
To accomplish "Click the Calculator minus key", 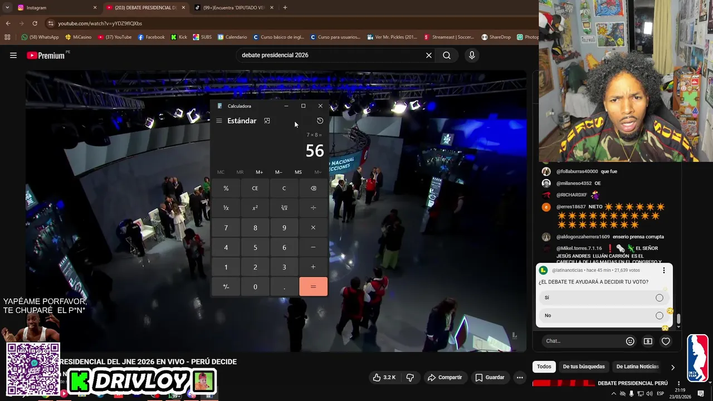I will click(313, 247).
